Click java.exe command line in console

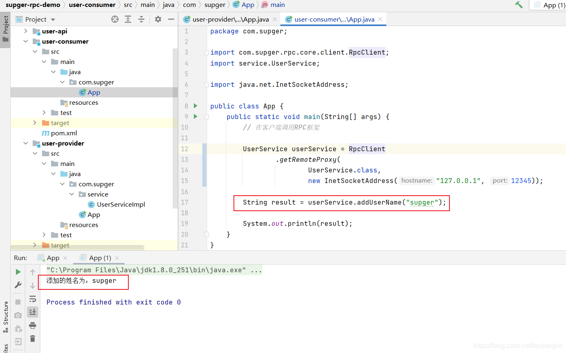tap(154, 270)
